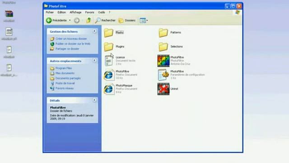
Task: Go to Documents partagés link
Action: click(x=68, y=78)
